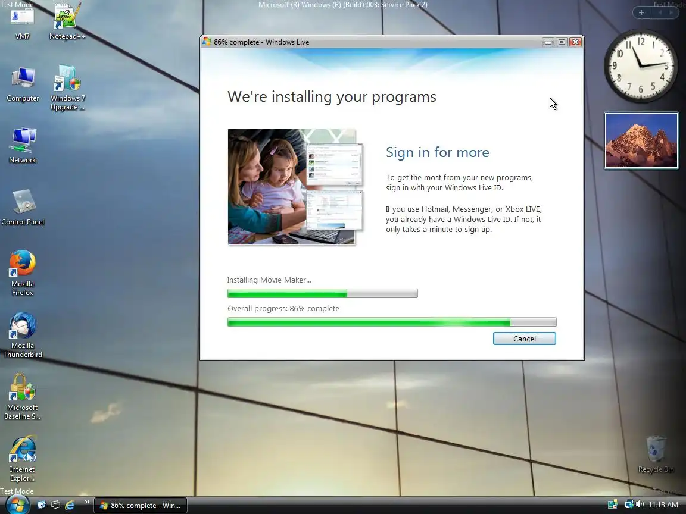
Task: Click the mountain slideshow gadget
Action: [641, 140]
